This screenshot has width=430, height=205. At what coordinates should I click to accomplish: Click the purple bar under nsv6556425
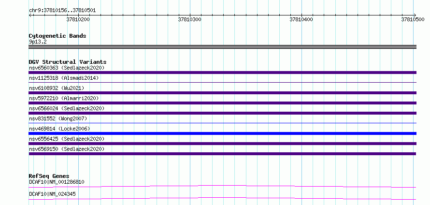tap(222, 144)
